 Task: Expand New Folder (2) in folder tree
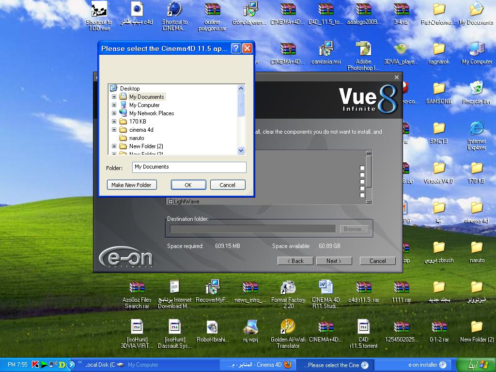pos(114,146)
